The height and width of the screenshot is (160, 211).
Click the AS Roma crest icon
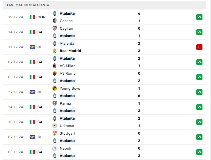click(55, 73)
